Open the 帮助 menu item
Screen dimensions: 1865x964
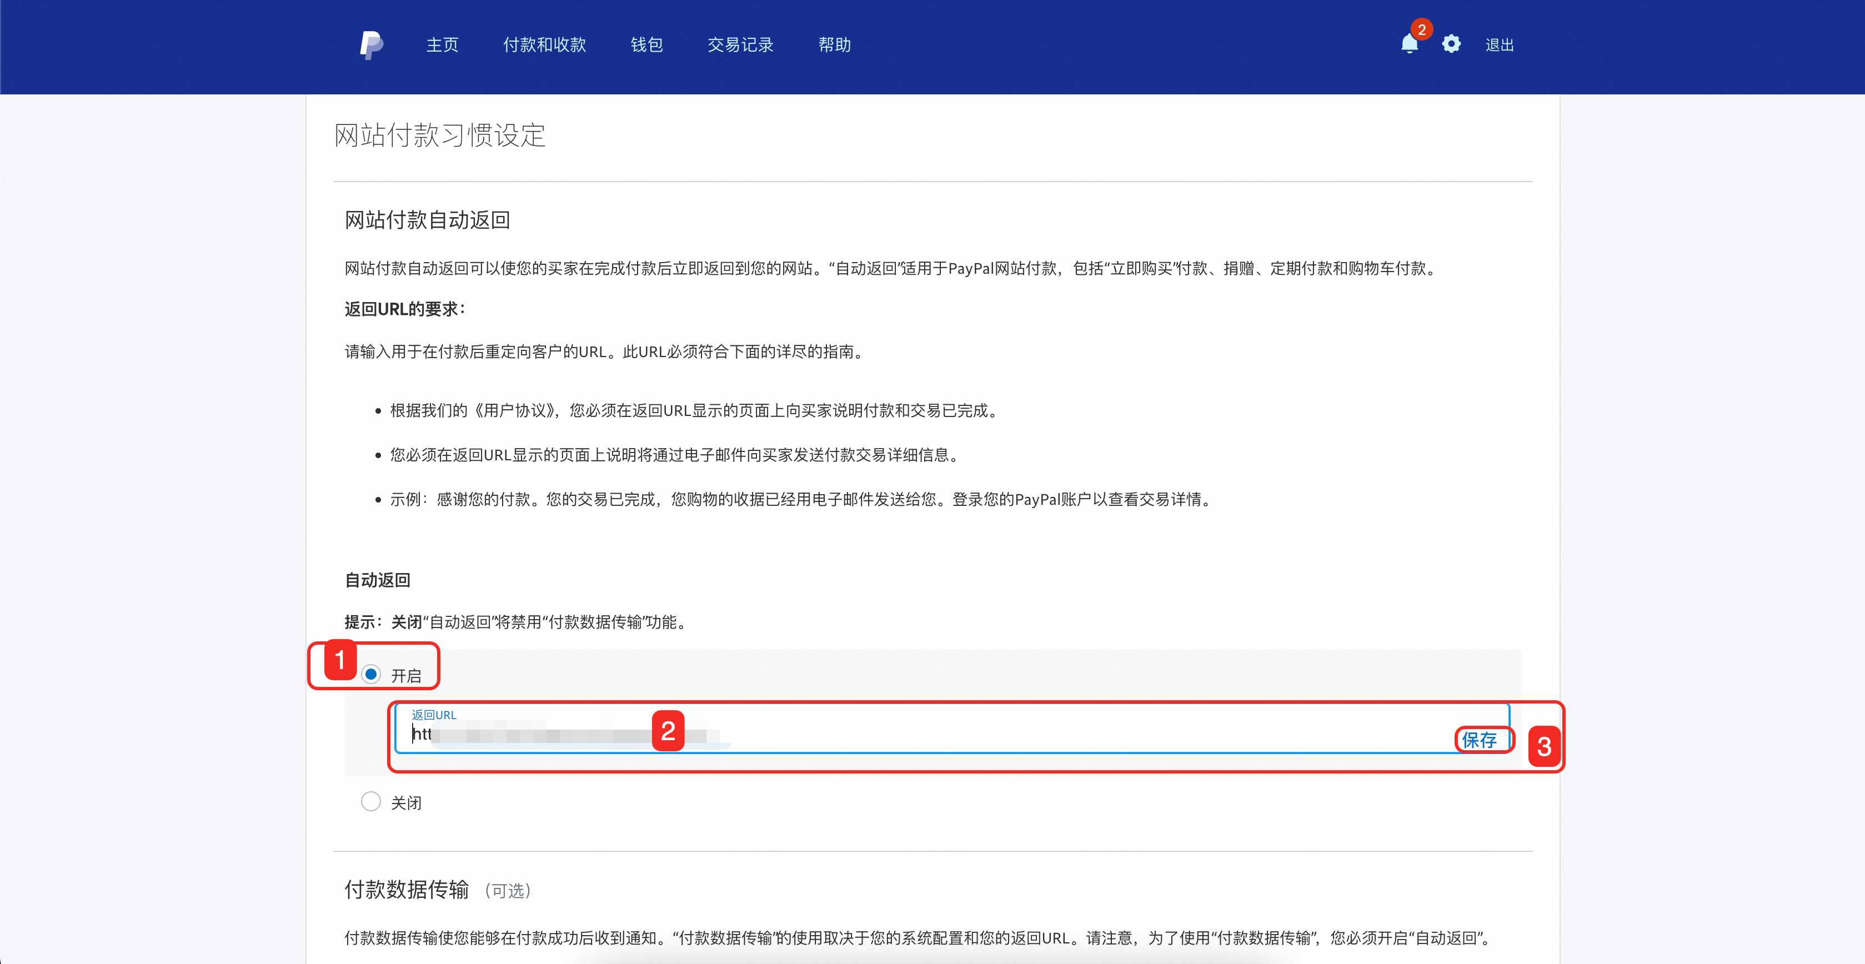pyautogui.click(x=834, y=45)
